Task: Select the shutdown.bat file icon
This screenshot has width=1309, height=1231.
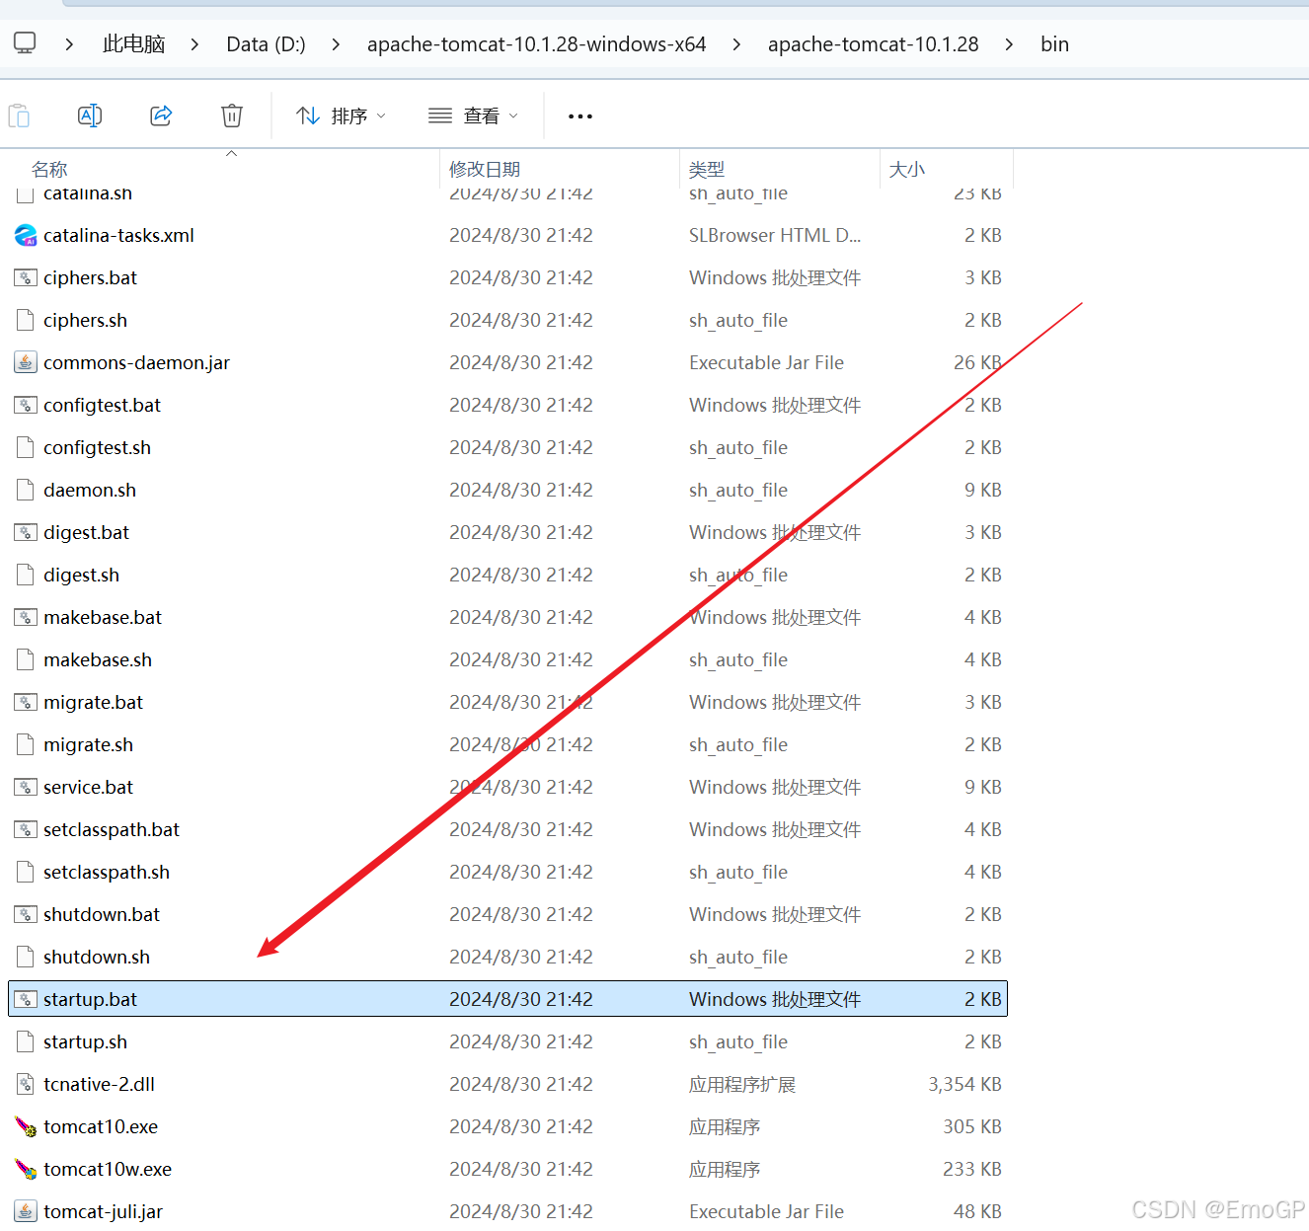Action: click(x=26, y=914)
